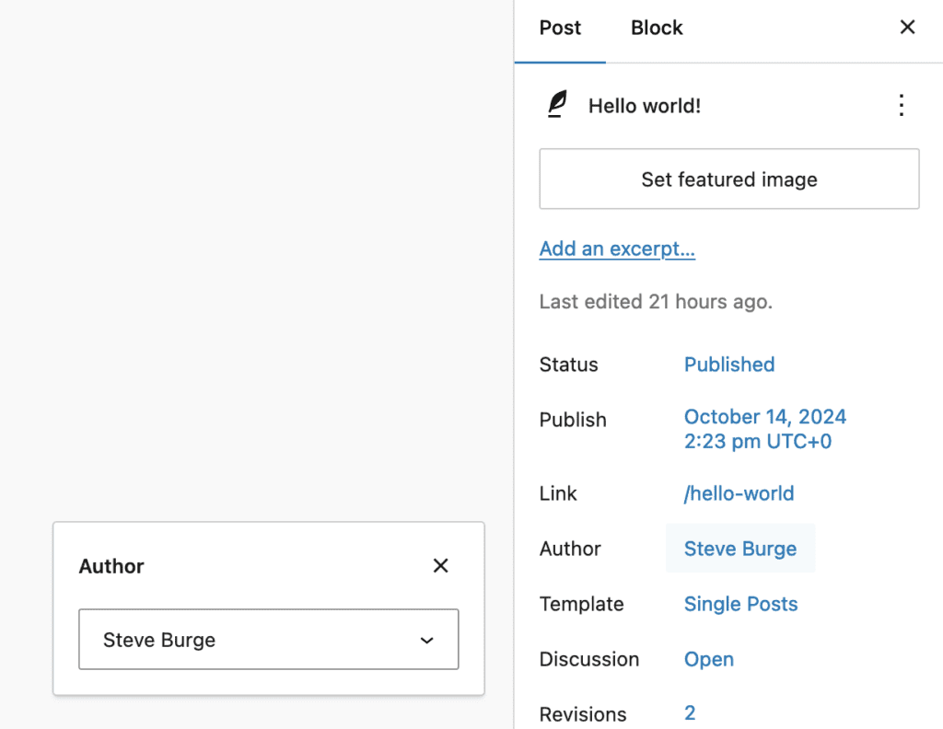Select the Single Posts template

coord(740,603)
